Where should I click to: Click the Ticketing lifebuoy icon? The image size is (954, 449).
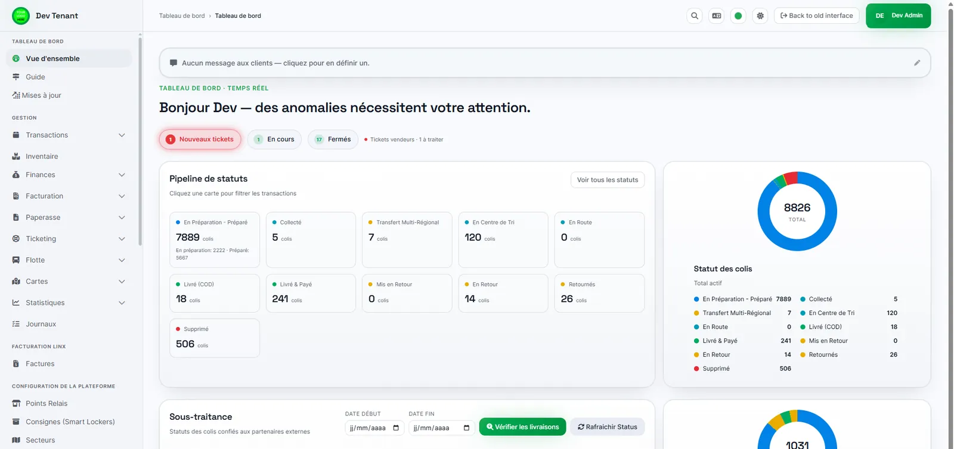(16, 239)
